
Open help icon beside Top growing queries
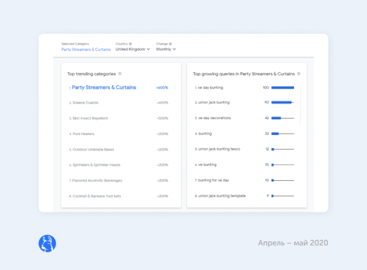click(299, 73)
